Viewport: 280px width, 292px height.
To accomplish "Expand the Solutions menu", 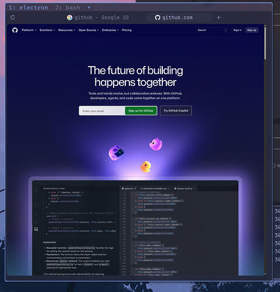I will point(47,30).
